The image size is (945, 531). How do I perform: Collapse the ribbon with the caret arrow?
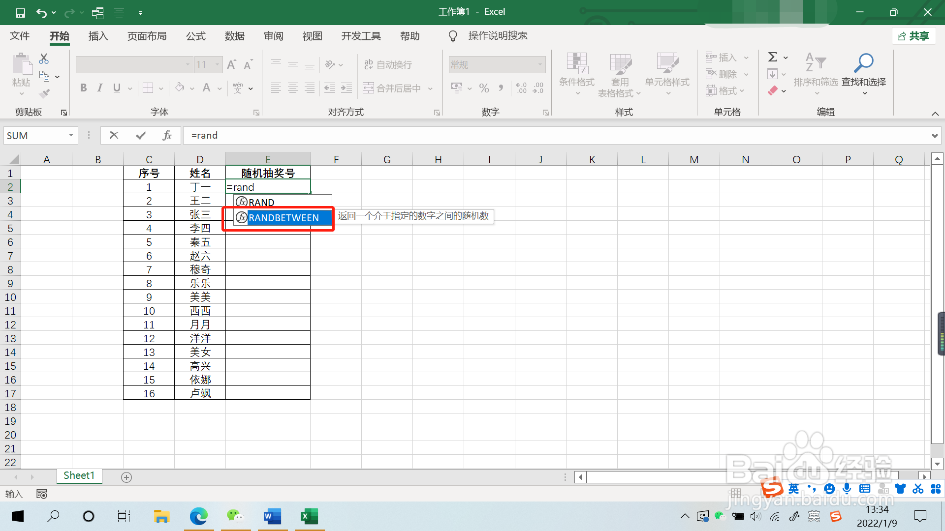(935, 114)
